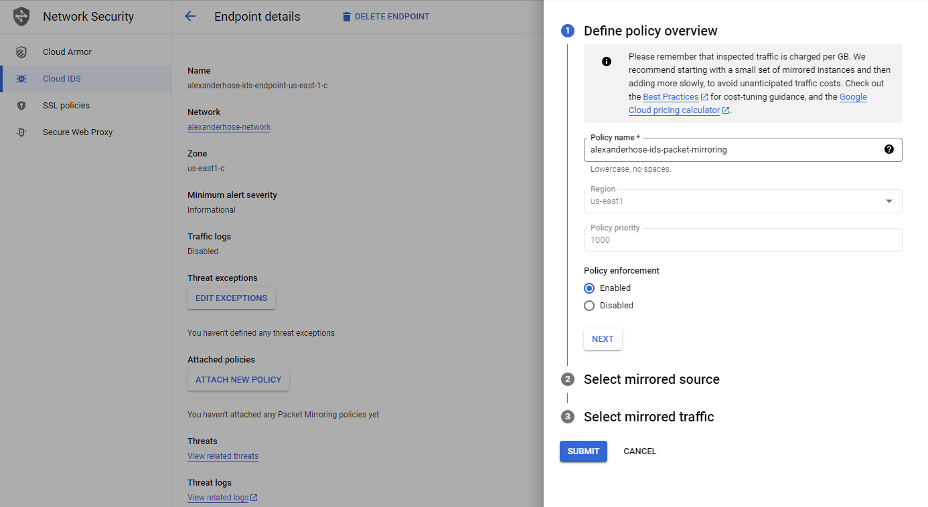
Task: Open the View related logs link
Action: 218,498
